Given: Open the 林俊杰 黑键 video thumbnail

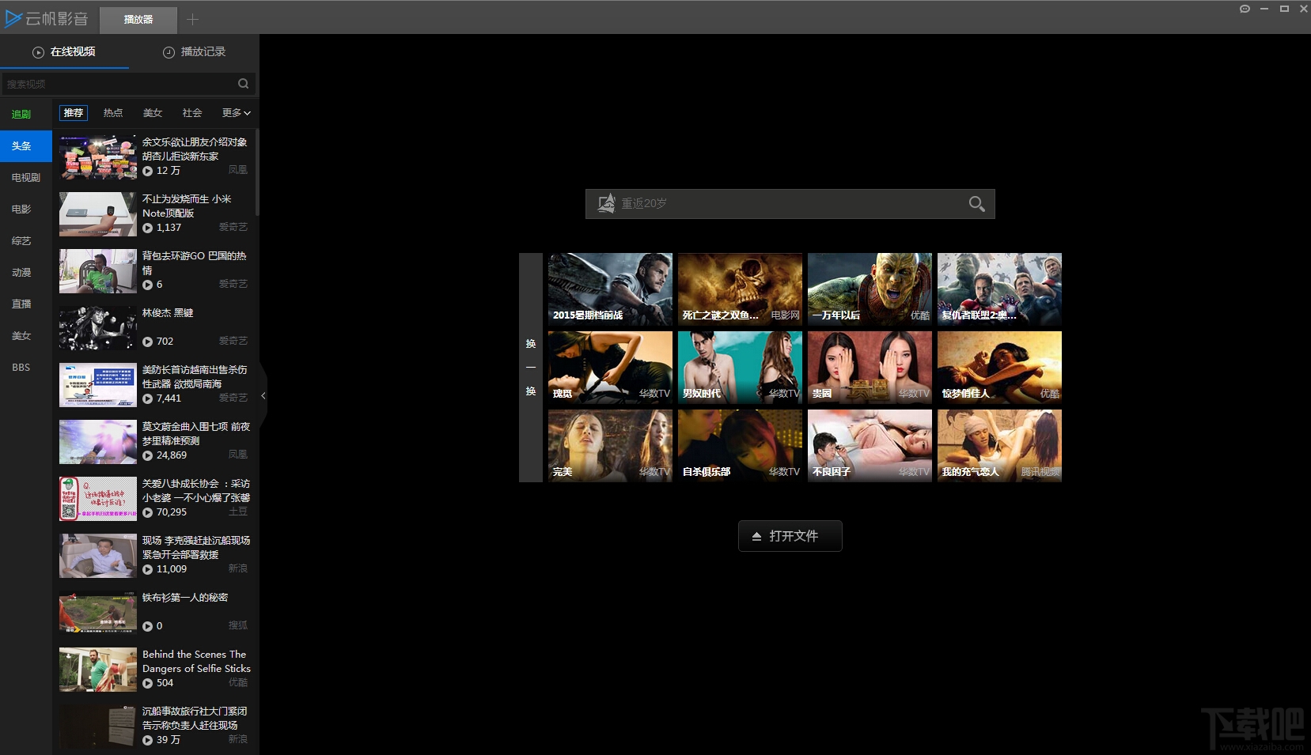Looking at the screenshot, I should (98, 328).
